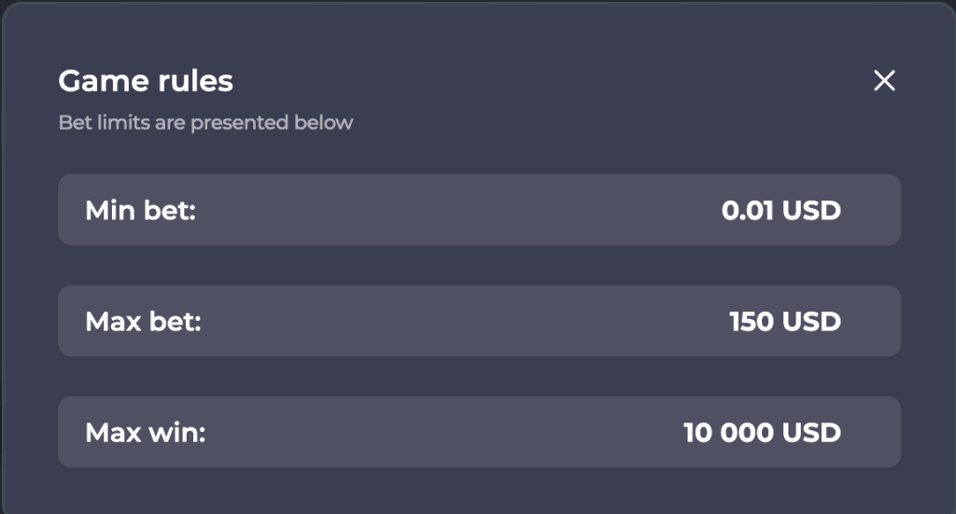
Task: Click the gap between Max bet and Max win rows
Action: coord(478,377)
